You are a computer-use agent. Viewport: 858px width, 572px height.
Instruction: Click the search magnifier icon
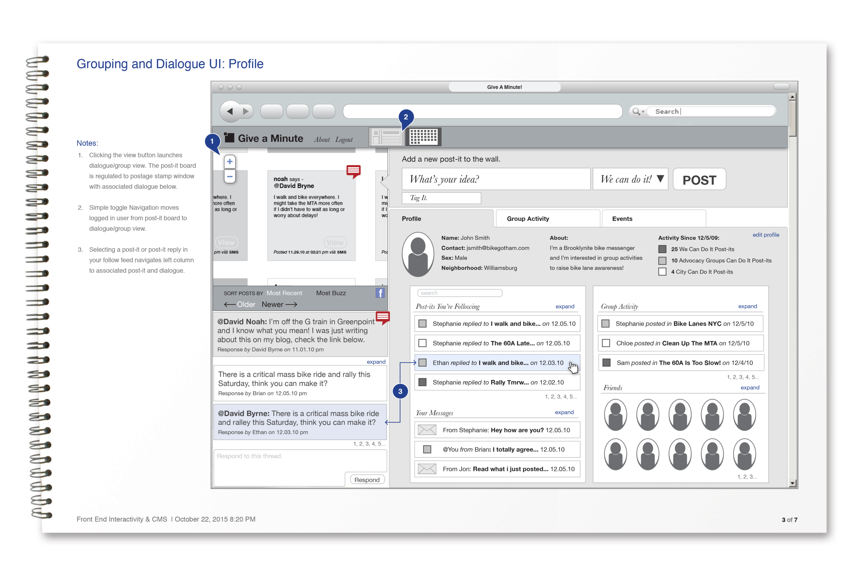(x=636, y=111)
